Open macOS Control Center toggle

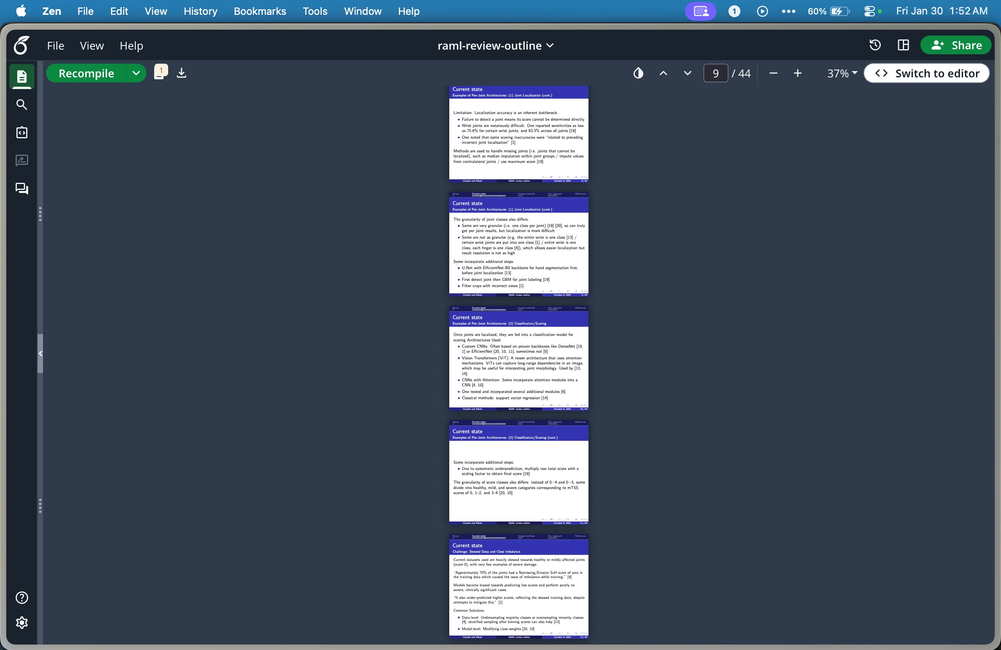pyautogui.click(x=869, y=11)
